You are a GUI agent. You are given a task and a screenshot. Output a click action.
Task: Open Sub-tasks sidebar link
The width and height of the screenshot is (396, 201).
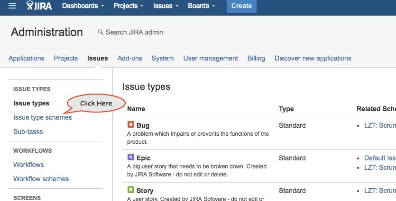pos(28,131)
